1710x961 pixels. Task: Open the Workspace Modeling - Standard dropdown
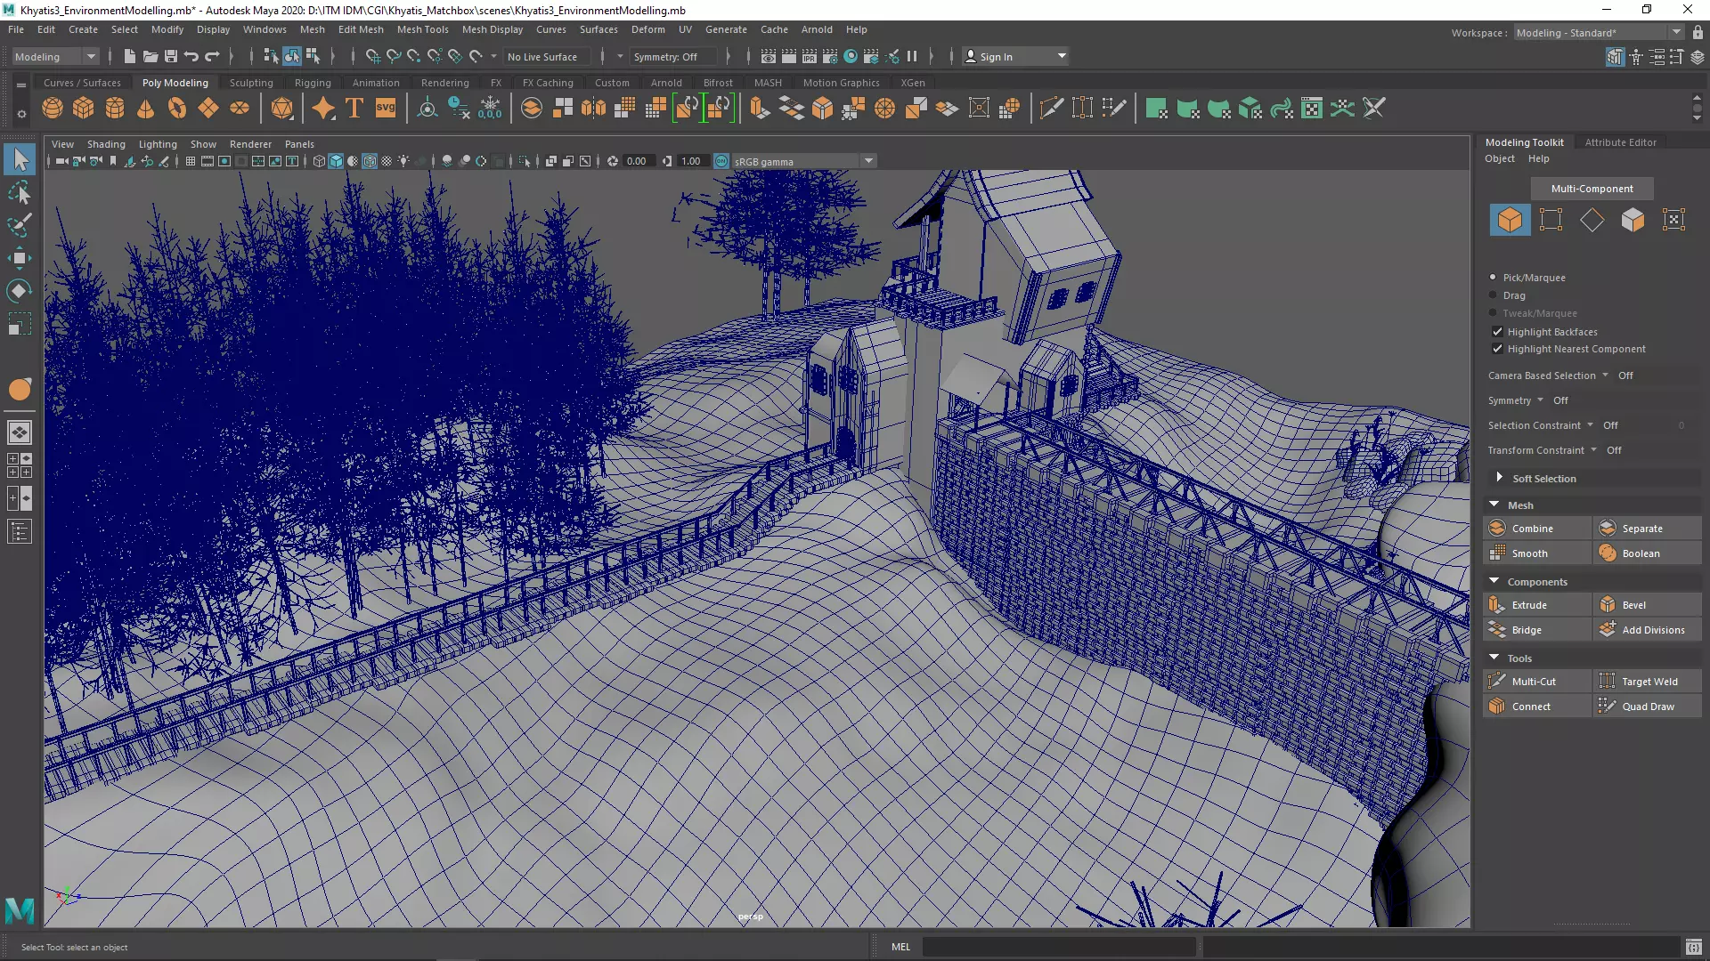click(1599, 33)
